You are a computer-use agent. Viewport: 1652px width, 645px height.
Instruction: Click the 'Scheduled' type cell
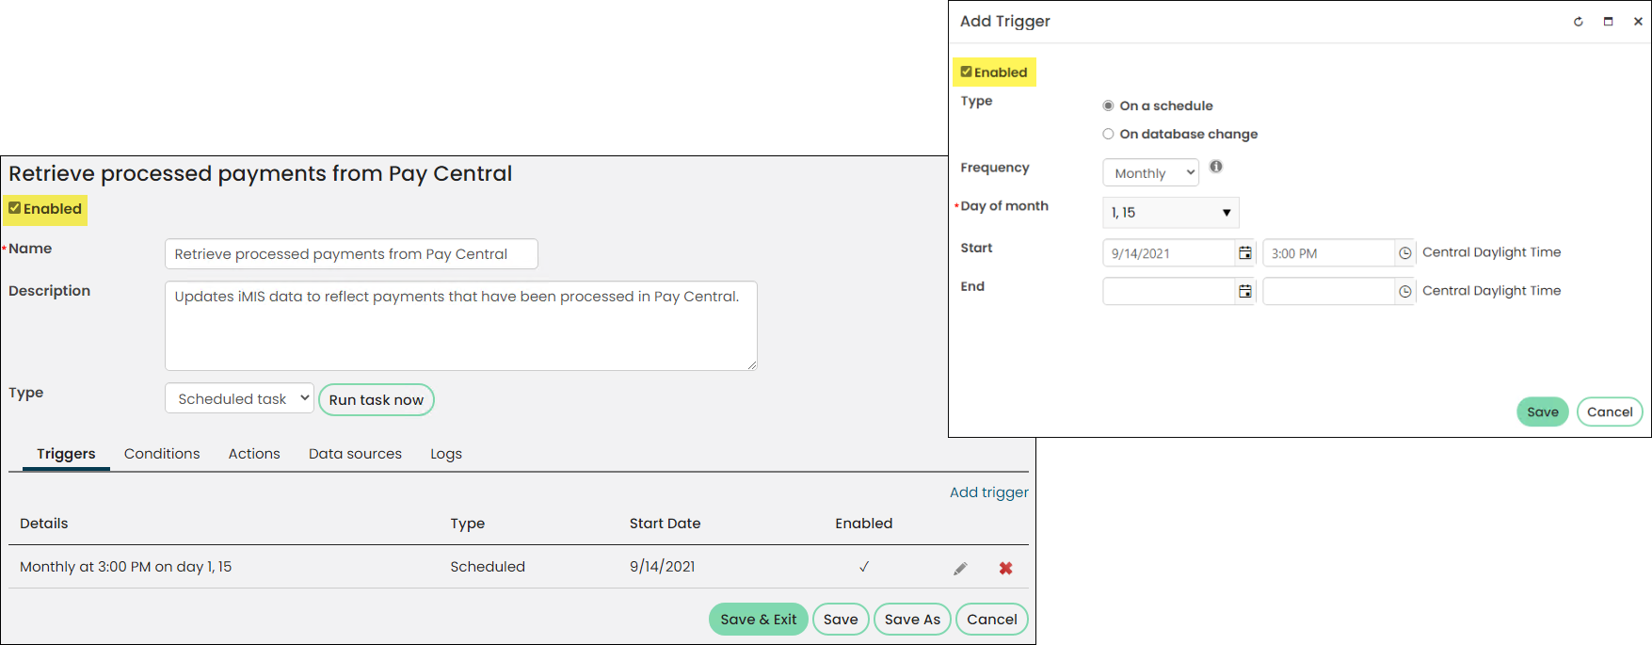pos(488,567)
